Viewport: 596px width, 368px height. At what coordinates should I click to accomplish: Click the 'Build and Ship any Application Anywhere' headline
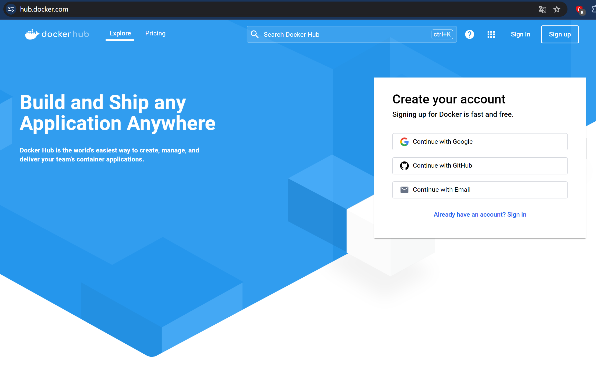point(117,113)
